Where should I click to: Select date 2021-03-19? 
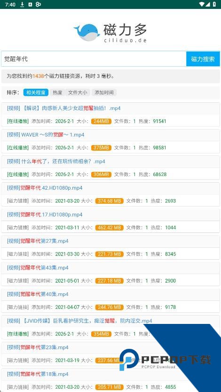point(67,360)
